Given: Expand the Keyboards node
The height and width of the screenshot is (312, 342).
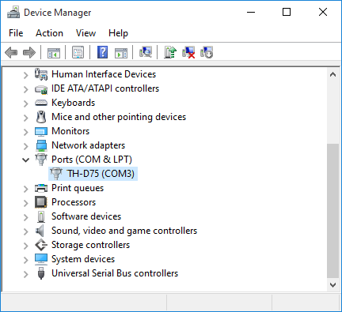Looking at the screenshot, I should coord(25,103).
